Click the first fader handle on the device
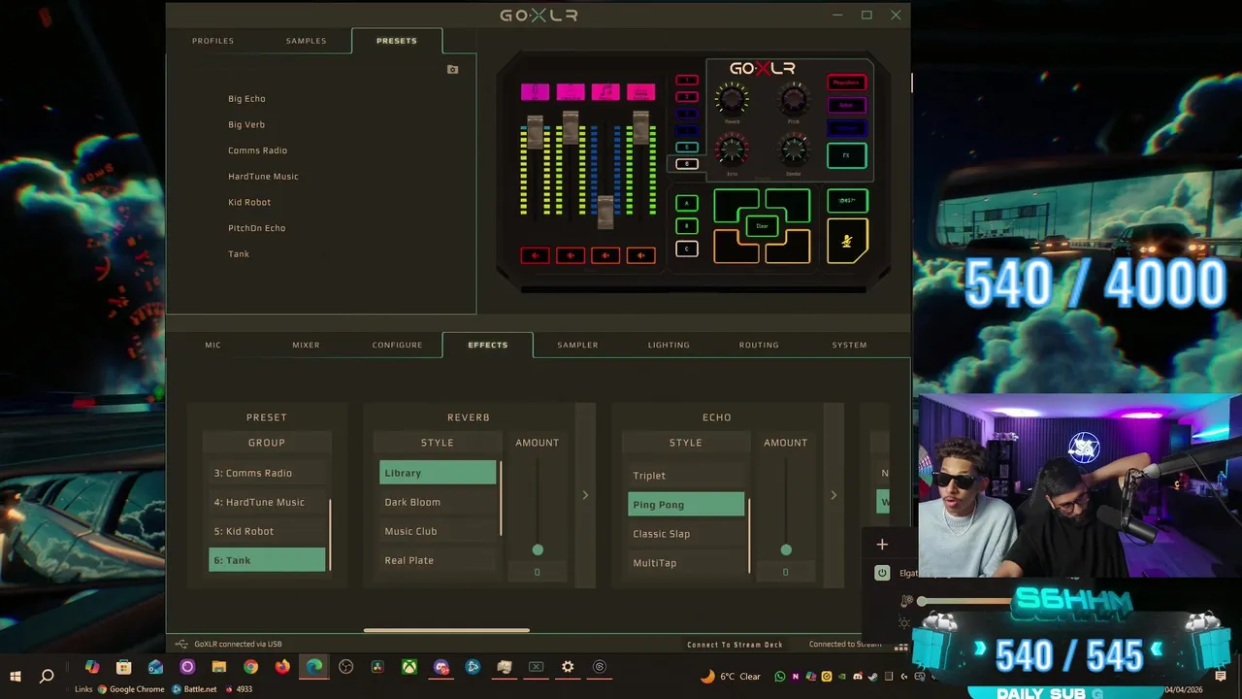The image size is (1242, 699). pyautogui.click(x=535, y=130)
